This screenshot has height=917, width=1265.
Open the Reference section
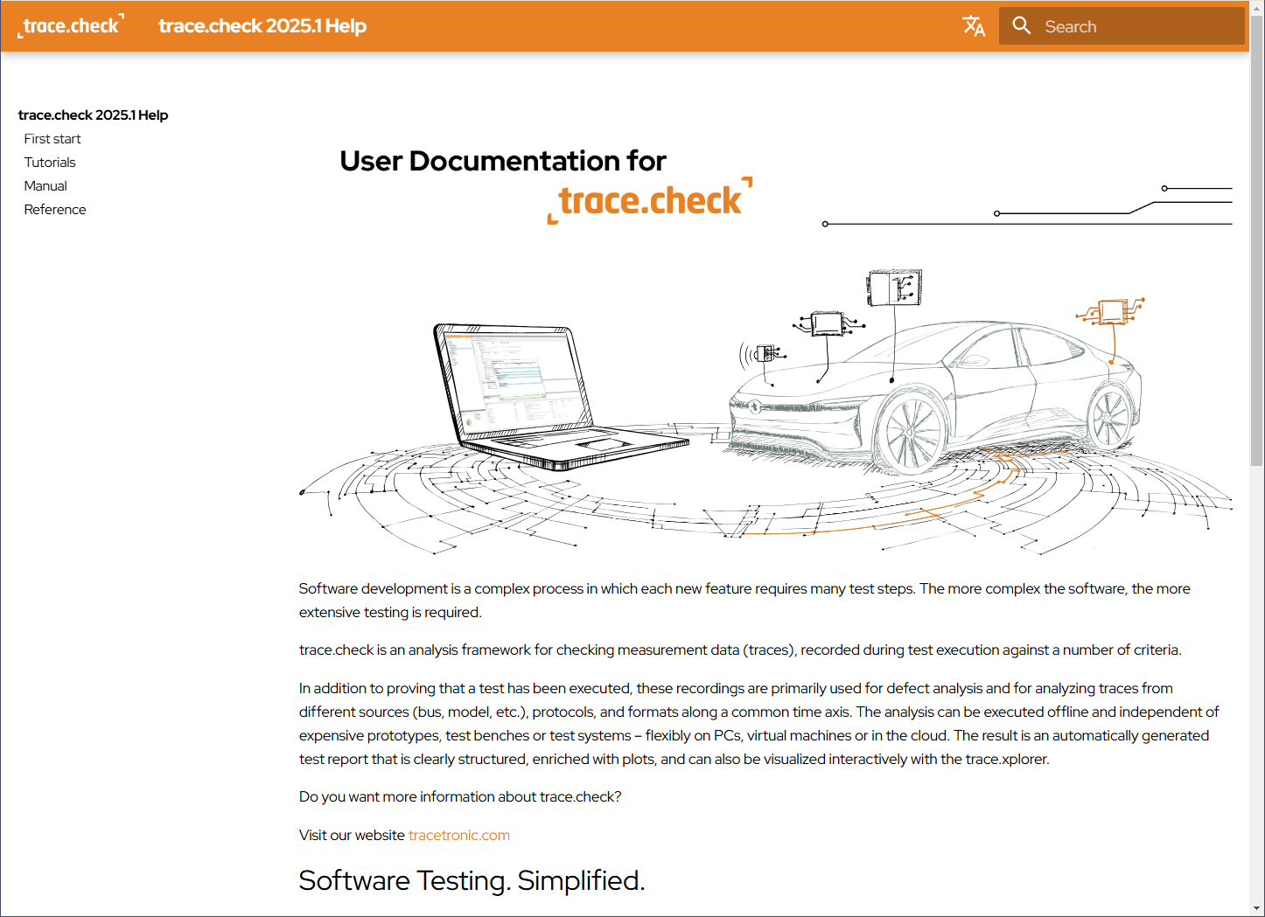click(x=55, y=209)
